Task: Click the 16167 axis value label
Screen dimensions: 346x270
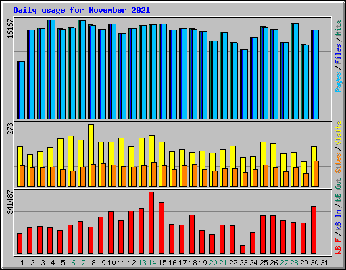Action: pos(10,29)
